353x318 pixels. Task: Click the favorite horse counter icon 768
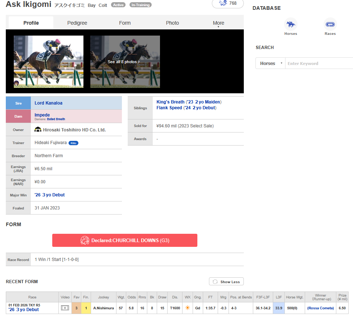point(227,3)
